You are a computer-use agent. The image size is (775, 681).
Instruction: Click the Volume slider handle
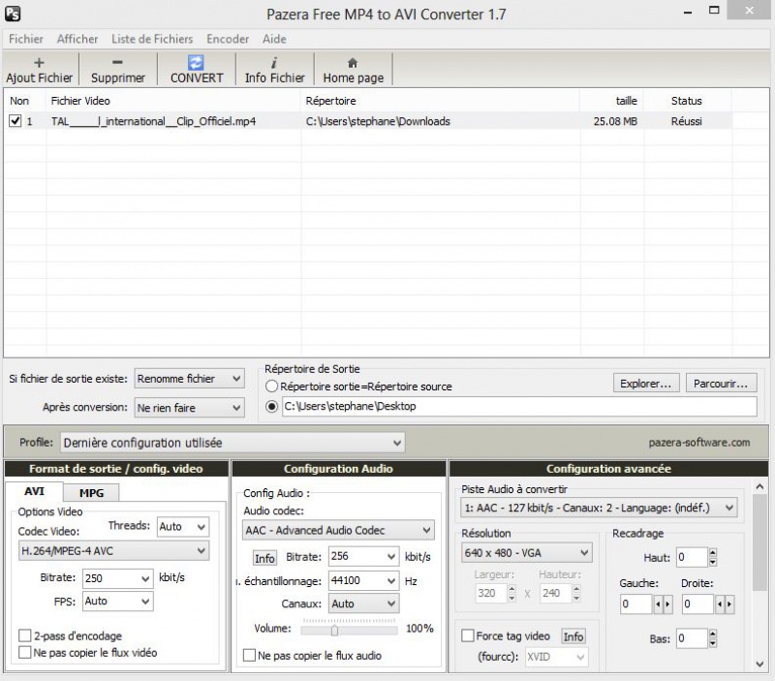[x=334, y=629]
